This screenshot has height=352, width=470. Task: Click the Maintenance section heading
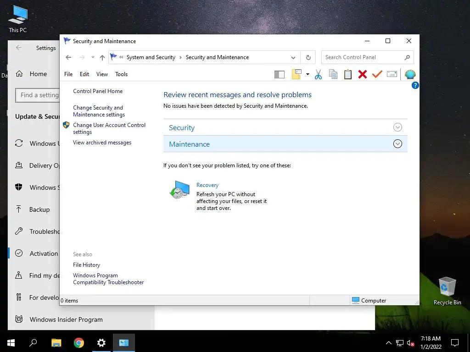(189, 144)
